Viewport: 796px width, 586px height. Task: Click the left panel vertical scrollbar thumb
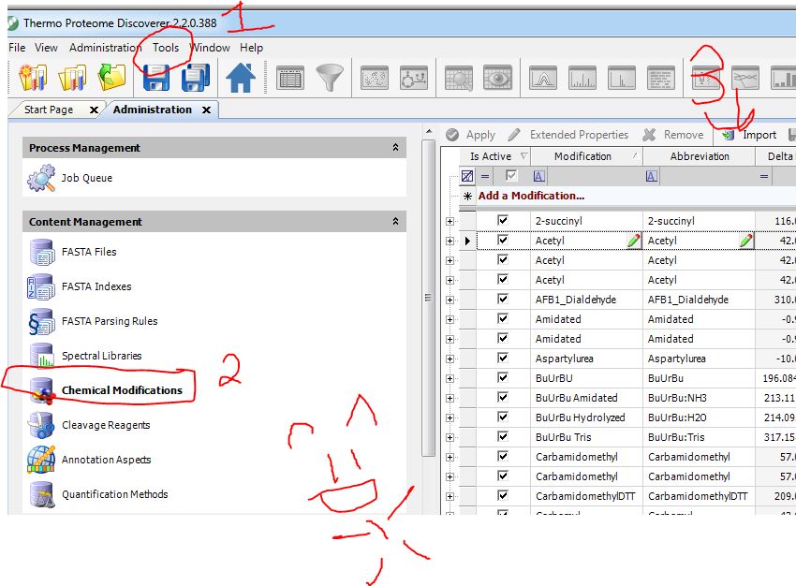pyautogui.click(x=428, y=299)
